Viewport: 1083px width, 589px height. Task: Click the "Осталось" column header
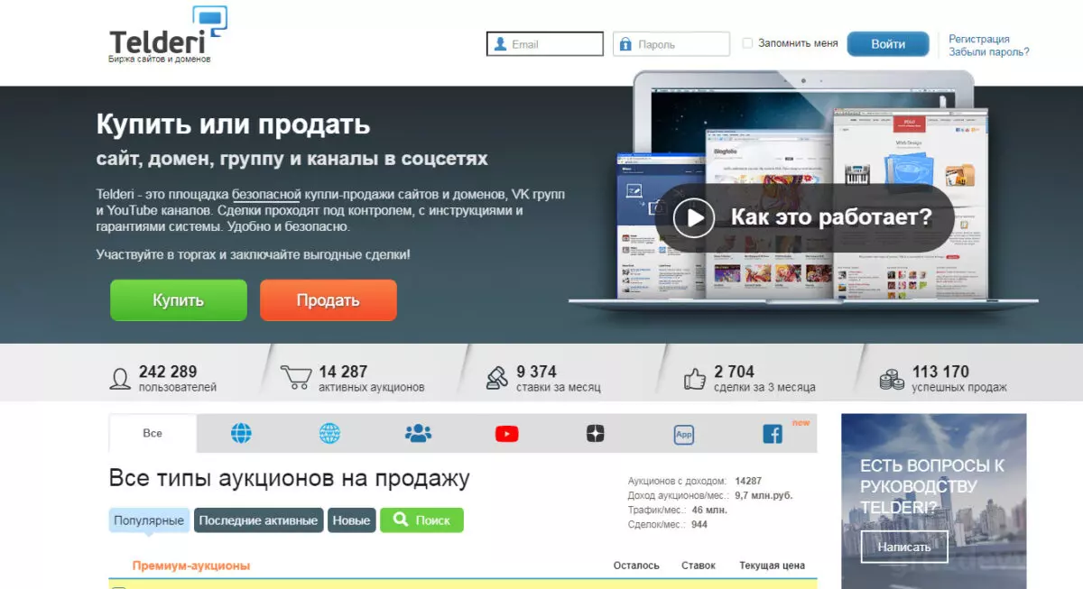tap(636, 566)
